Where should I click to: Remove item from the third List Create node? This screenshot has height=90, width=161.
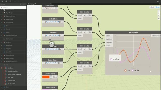coord(87,49)
